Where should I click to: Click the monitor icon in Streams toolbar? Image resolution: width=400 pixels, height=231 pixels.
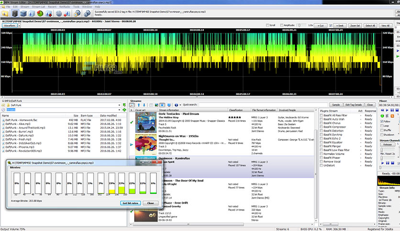point(169,105)
